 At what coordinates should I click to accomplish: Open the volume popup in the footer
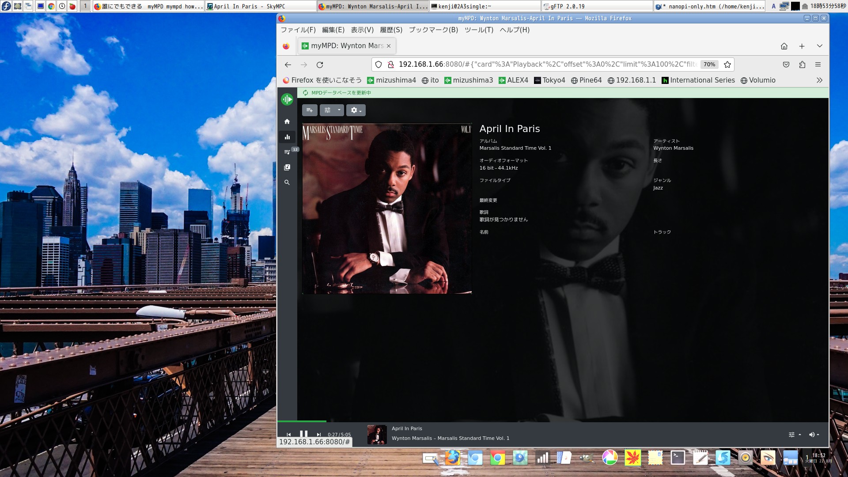click(x=814, y=435)
